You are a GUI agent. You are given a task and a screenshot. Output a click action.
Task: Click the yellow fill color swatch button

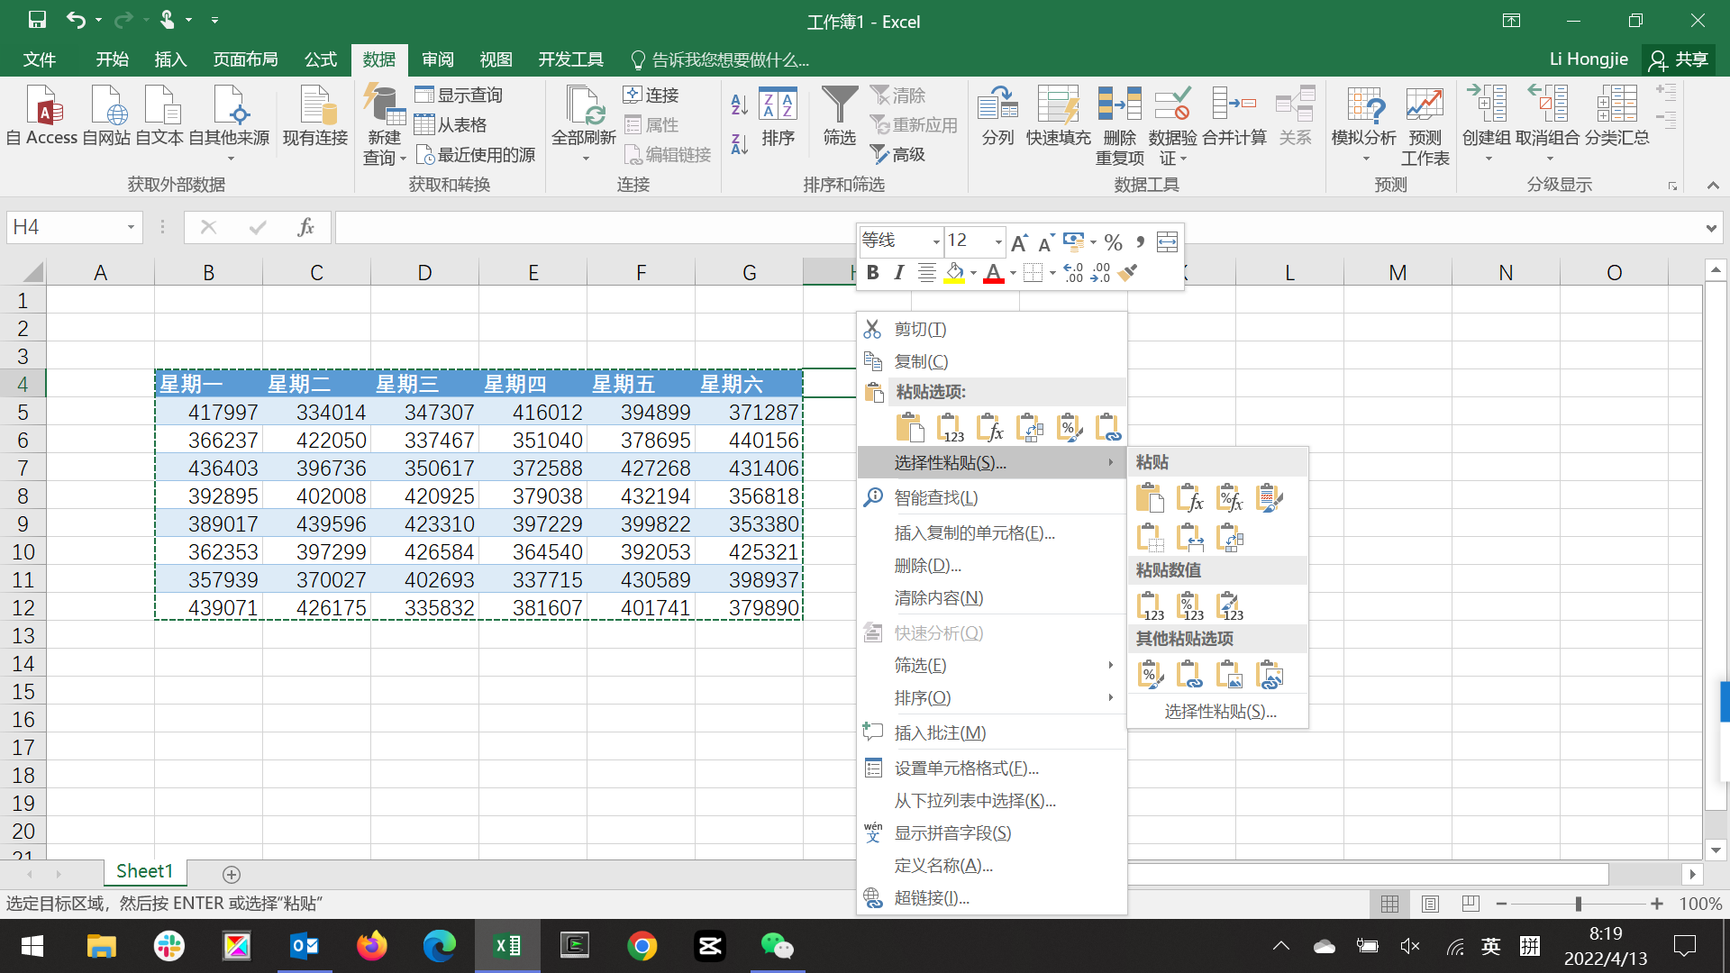click(954, 273)
